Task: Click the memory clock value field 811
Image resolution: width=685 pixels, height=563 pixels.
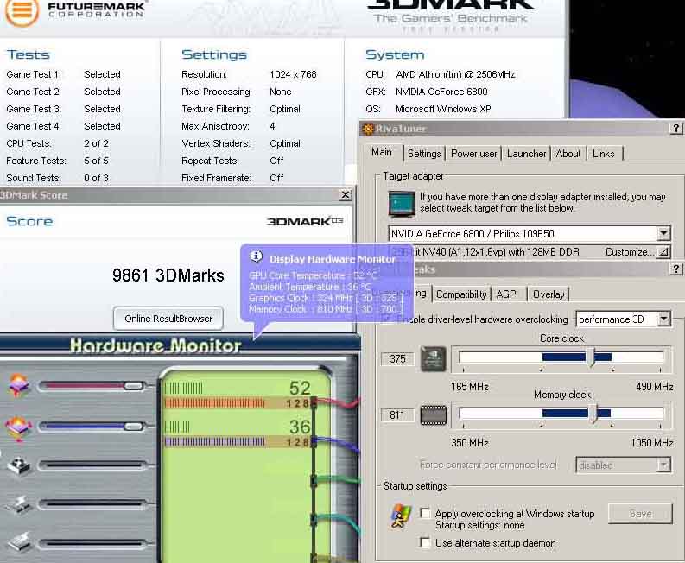Action: tap(397, 415)
